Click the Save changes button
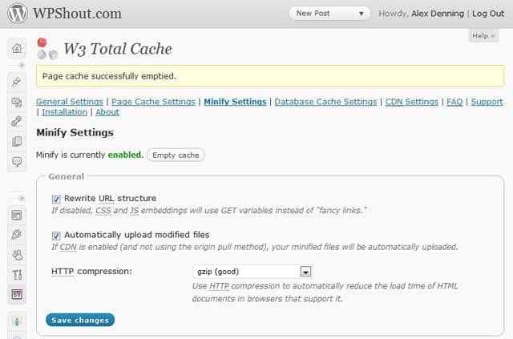Screen dimensions: 513x339 click(80, 320)
